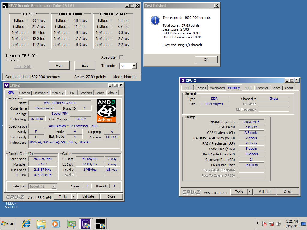The image size is (307, 230).
Task: Switch to Graphics tab in left CPU-Z
Action: pos(85,93)
